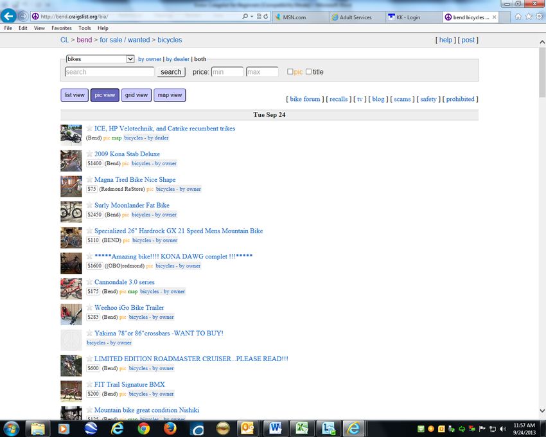The image size is (546, 437).
Task: Switch to grid view
Action: 136,94
